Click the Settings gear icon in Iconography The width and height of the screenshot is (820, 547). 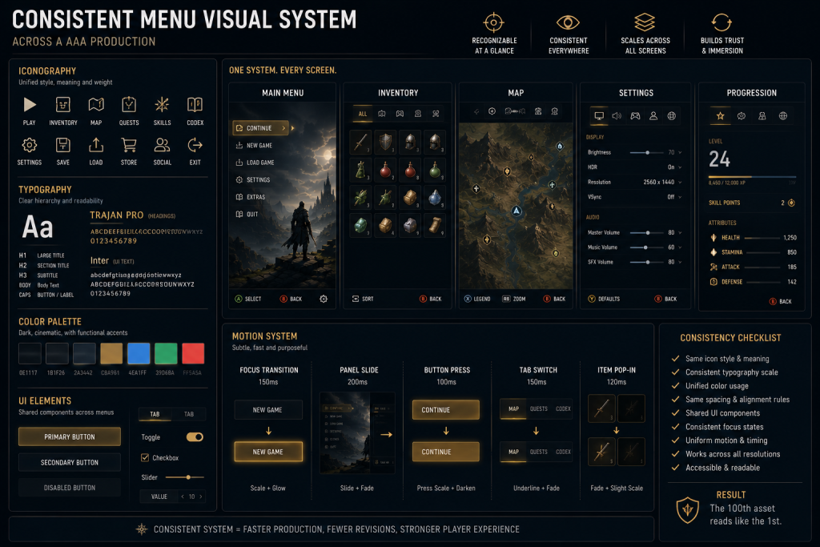pos(30,145)
